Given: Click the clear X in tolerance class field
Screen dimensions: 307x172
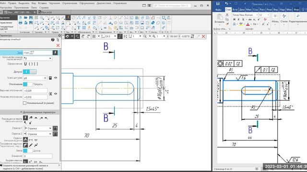Looking at the screenshot, I should click(45, 78).
